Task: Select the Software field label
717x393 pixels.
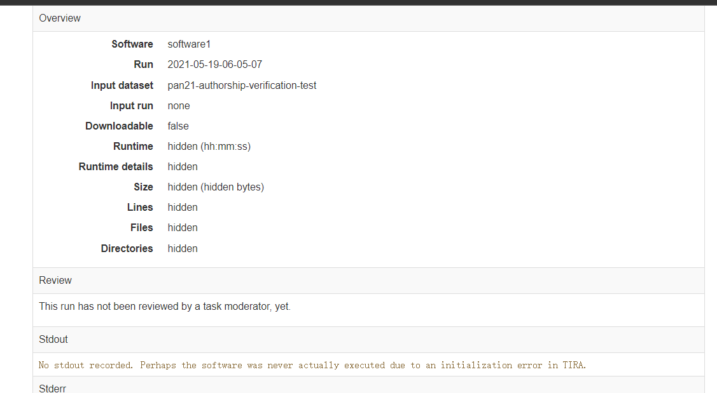Action: 132,44
